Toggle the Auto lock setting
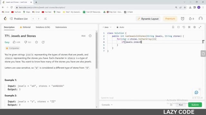This screenshot has width=206, height=115. [120, 27]
